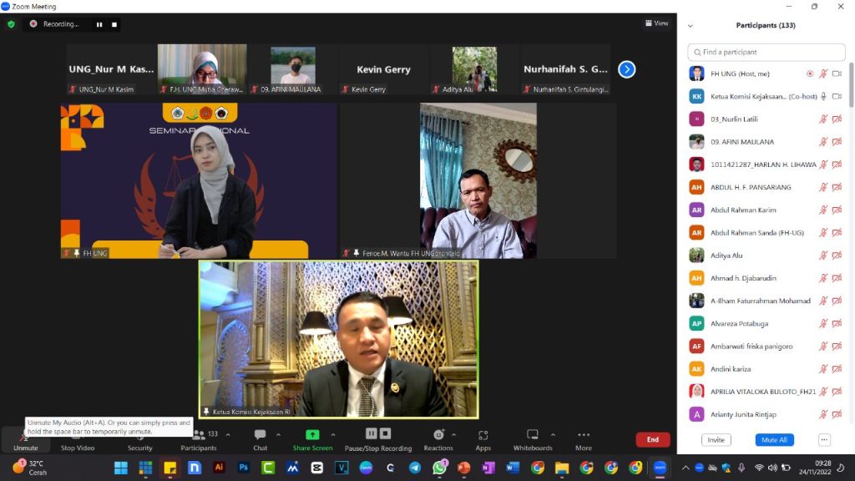Open PowerPoint from the taskbar
Viewport: 855px width, 481px height.
pos(464,468)
